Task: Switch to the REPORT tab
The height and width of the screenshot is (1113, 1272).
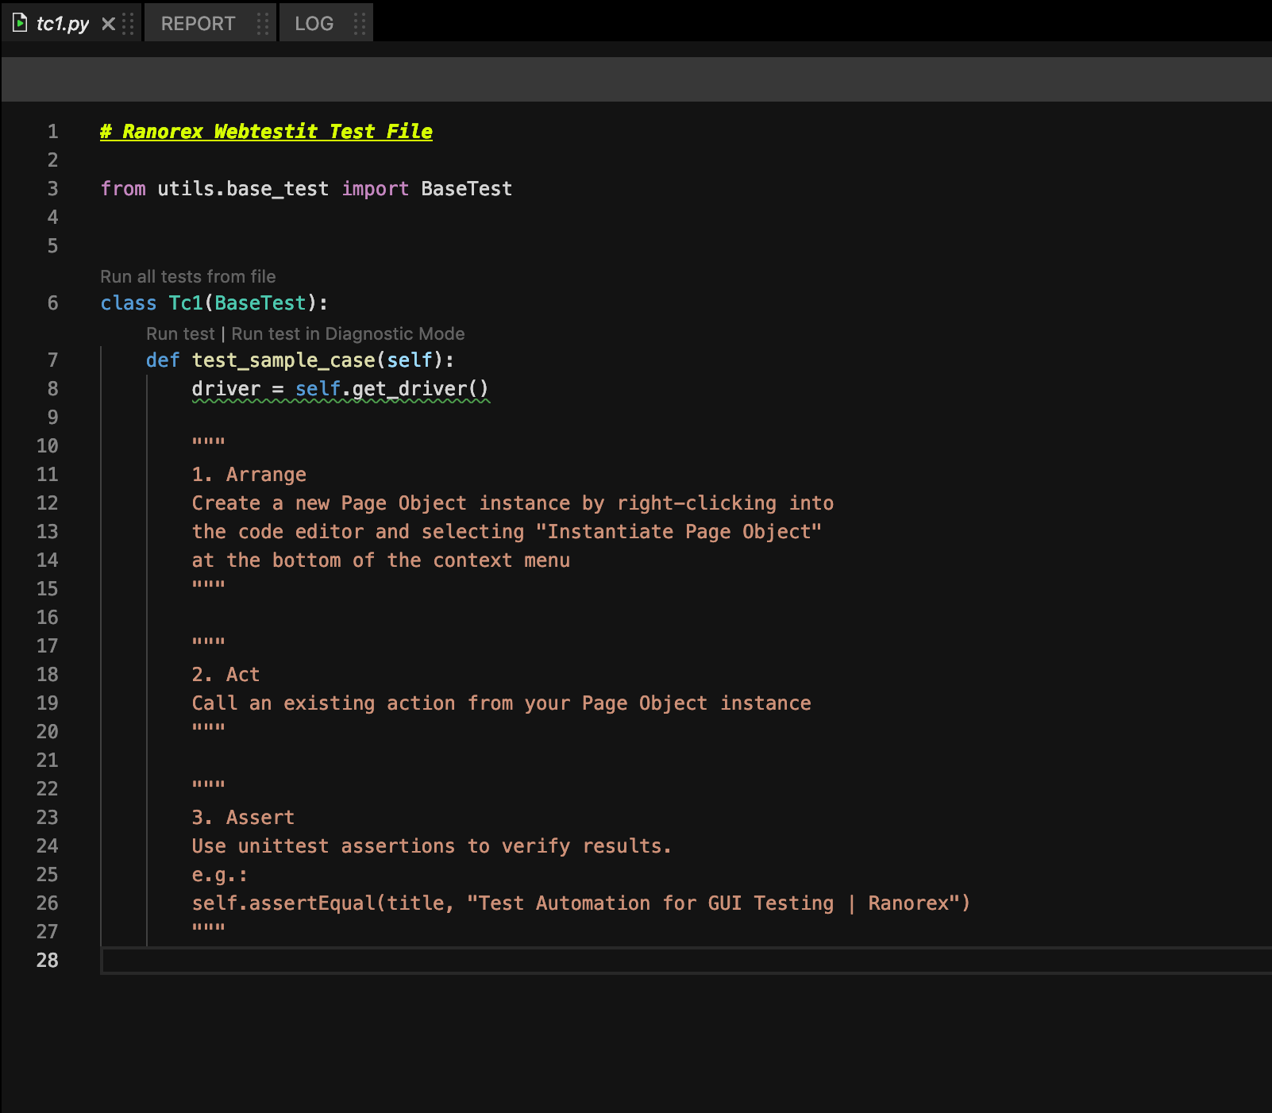Action: pyautogui.click(x=198, y=23)
